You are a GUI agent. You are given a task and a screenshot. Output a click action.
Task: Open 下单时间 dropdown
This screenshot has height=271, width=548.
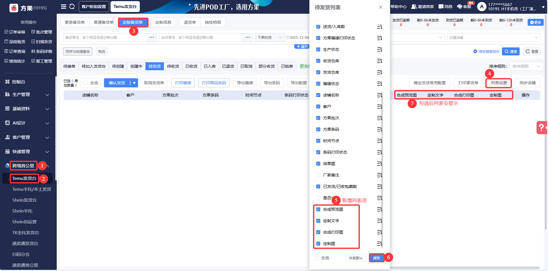(270, 37)
